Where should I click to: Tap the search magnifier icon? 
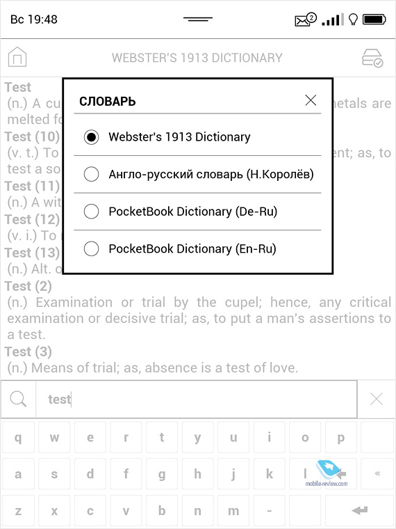(x=18, y=399)
